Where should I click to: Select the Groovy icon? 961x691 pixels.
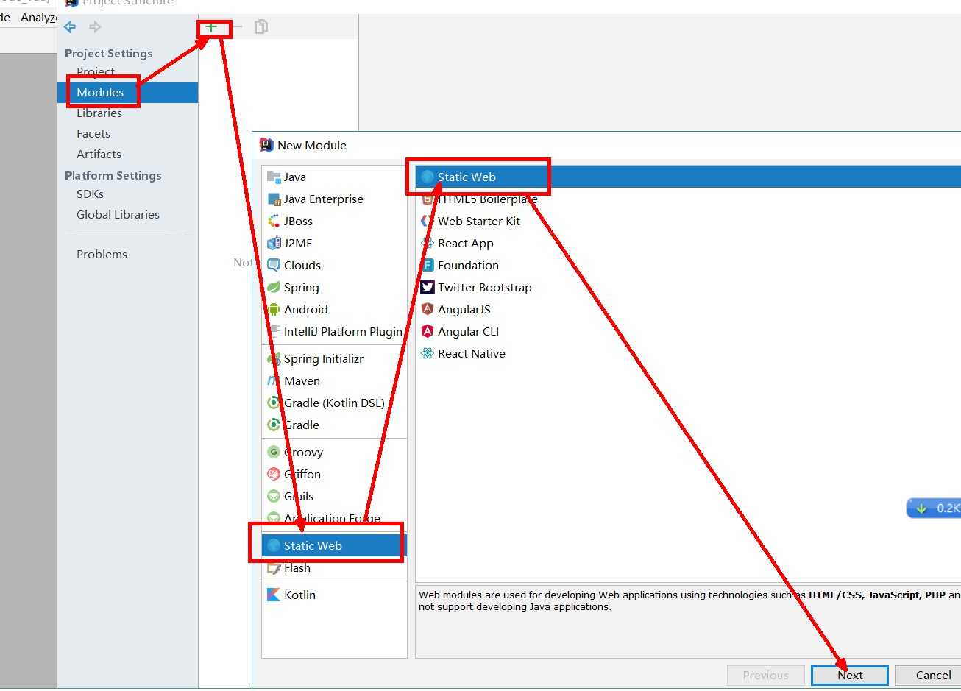274,452
